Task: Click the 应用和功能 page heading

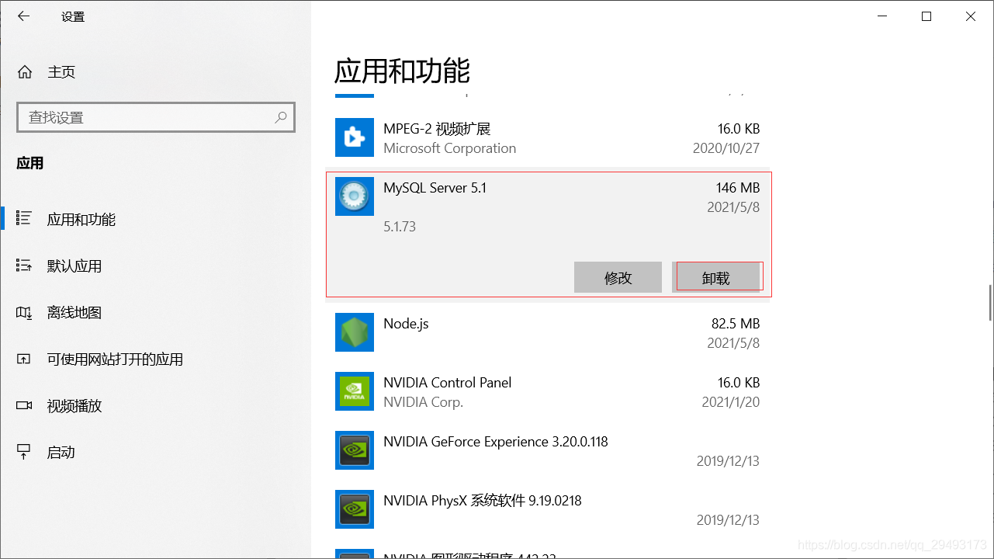Action: 402,71
